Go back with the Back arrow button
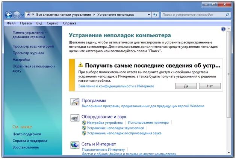236x159 pixels. point(9,15)
